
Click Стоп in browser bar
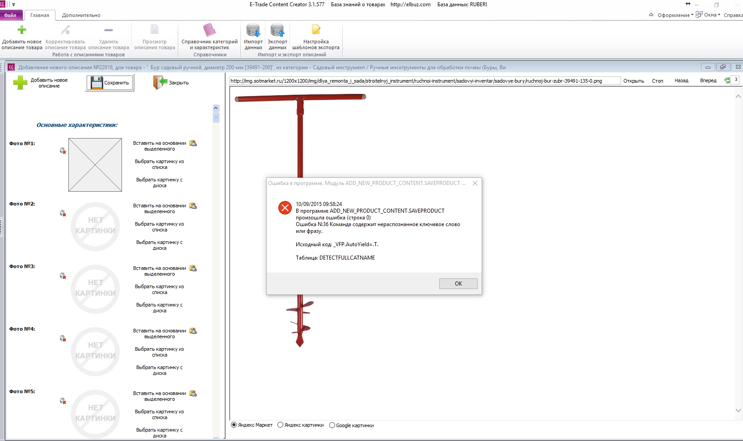tap(657, 81)
